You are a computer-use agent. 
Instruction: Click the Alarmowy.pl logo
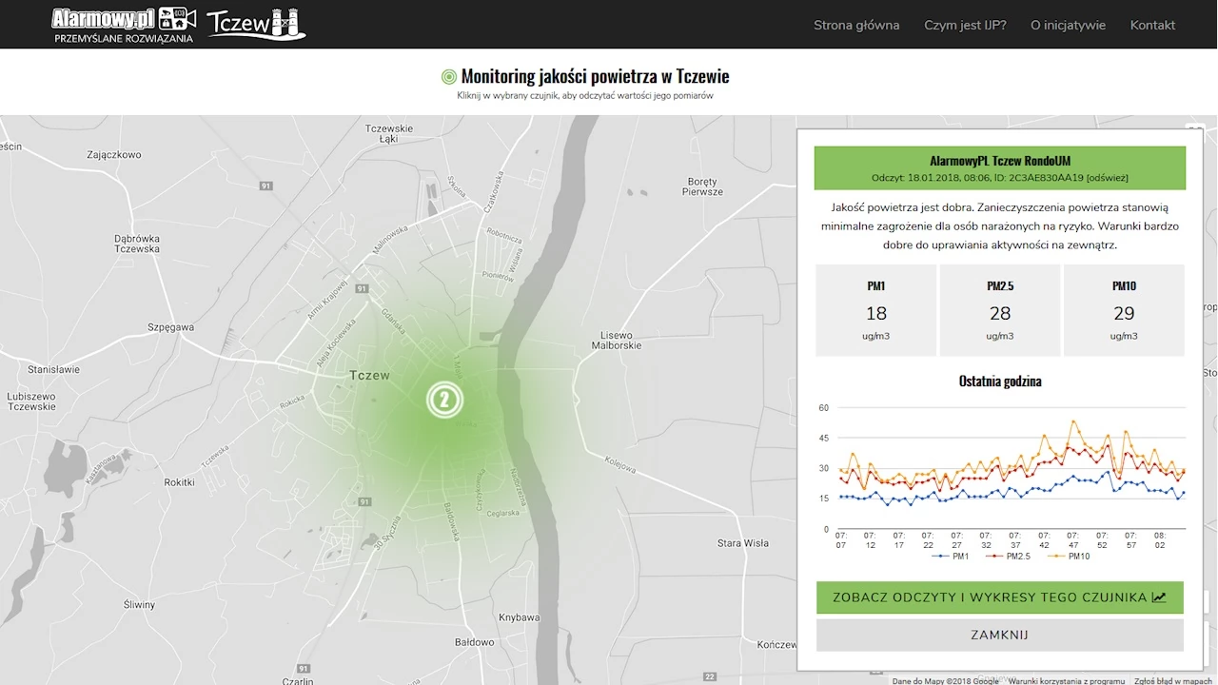[x=124, y=25]
